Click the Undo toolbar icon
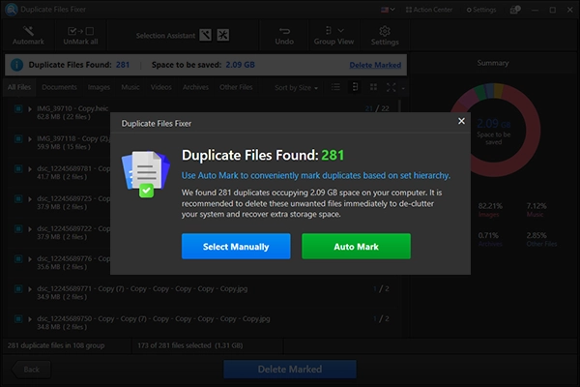Viewport: 580px width, 387px height. [x=284, y=36]
